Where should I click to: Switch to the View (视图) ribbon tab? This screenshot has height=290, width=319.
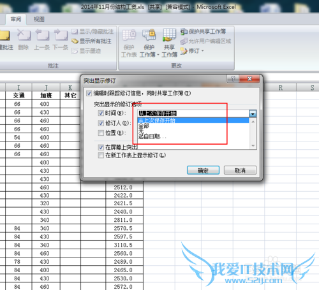click(39, 19)
